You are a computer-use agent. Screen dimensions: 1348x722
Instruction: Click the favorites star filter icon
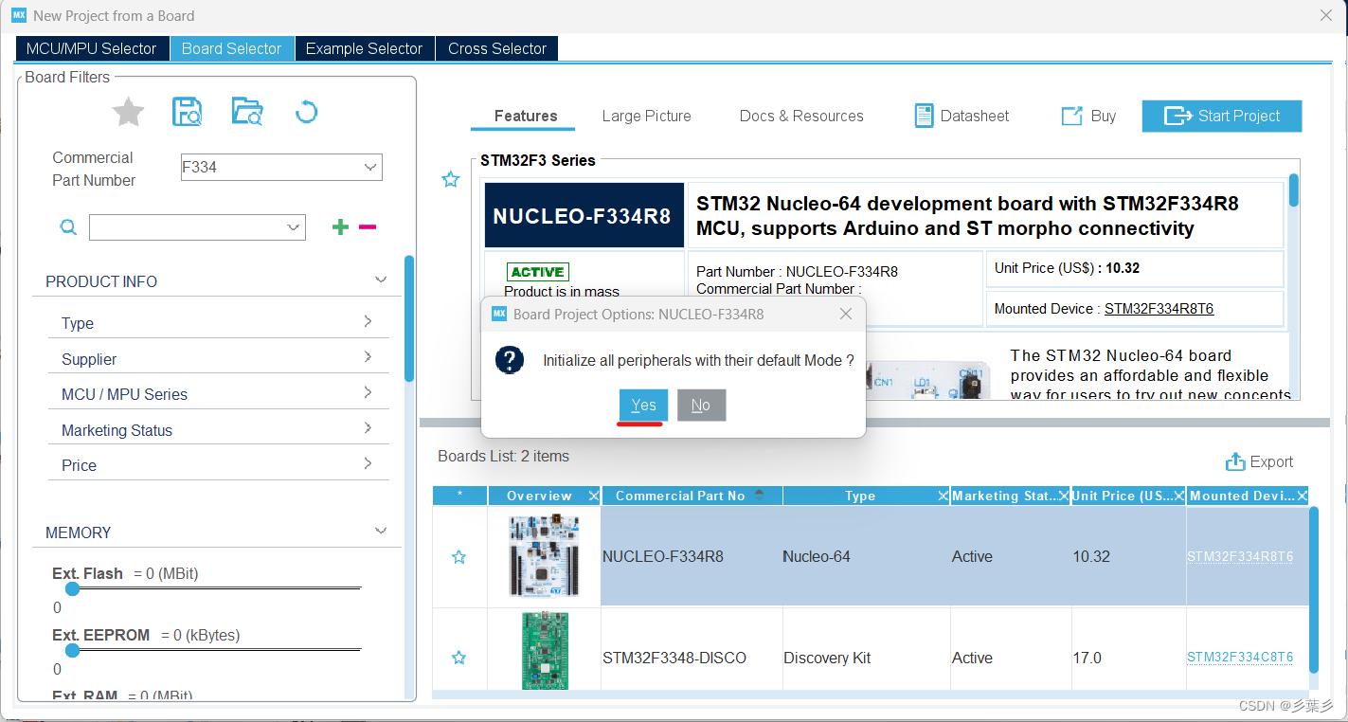[128, 113]
